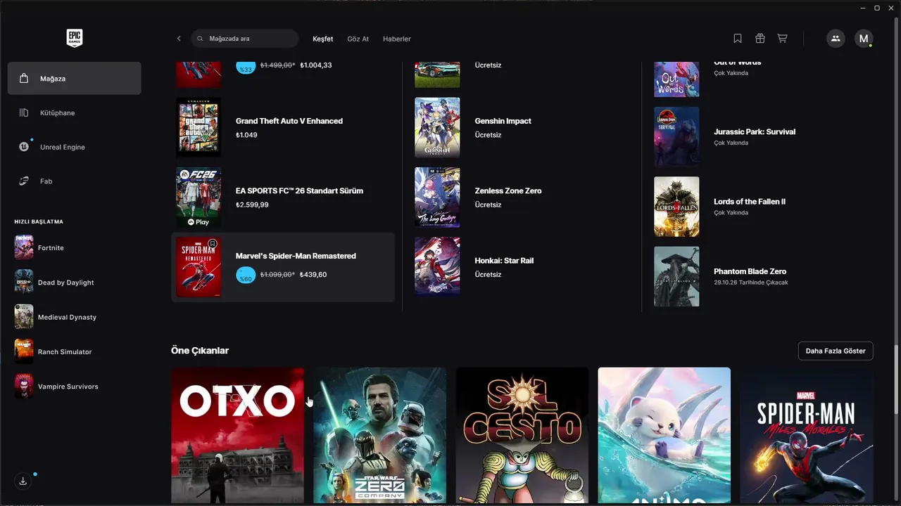Click the "Zenless Zone Zero" title text
The width and height of the screenshot is (901, 506).
pos(508,190)
